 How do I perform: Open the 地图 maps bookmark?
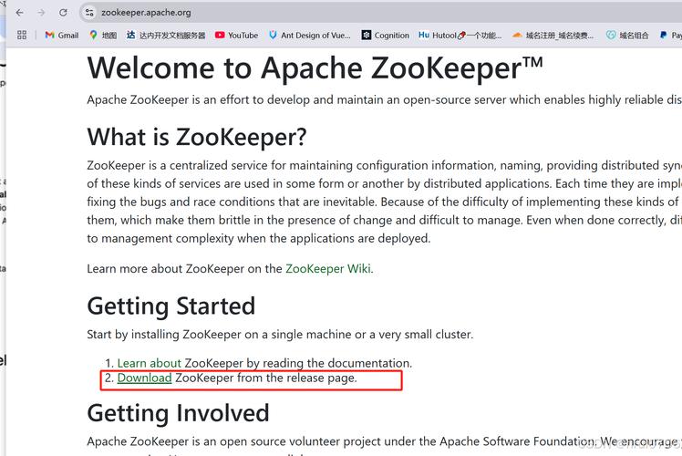[103, 36]
